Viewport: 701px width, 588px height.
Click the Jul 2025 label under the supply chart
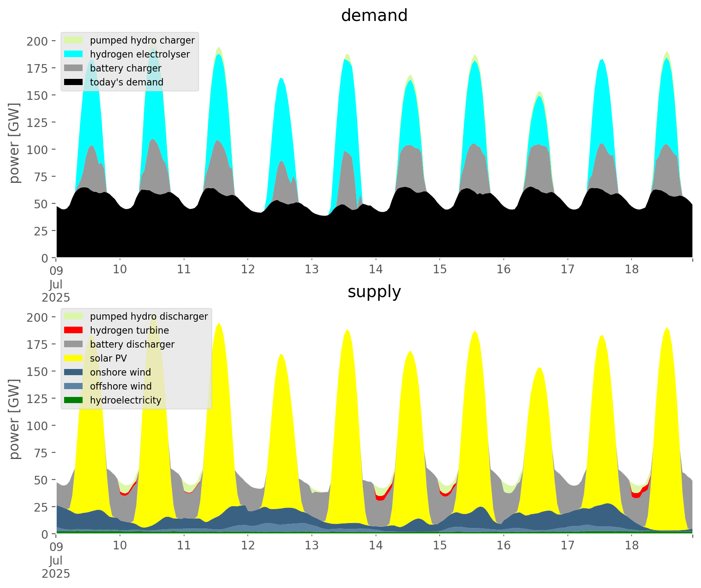(56, 567)
